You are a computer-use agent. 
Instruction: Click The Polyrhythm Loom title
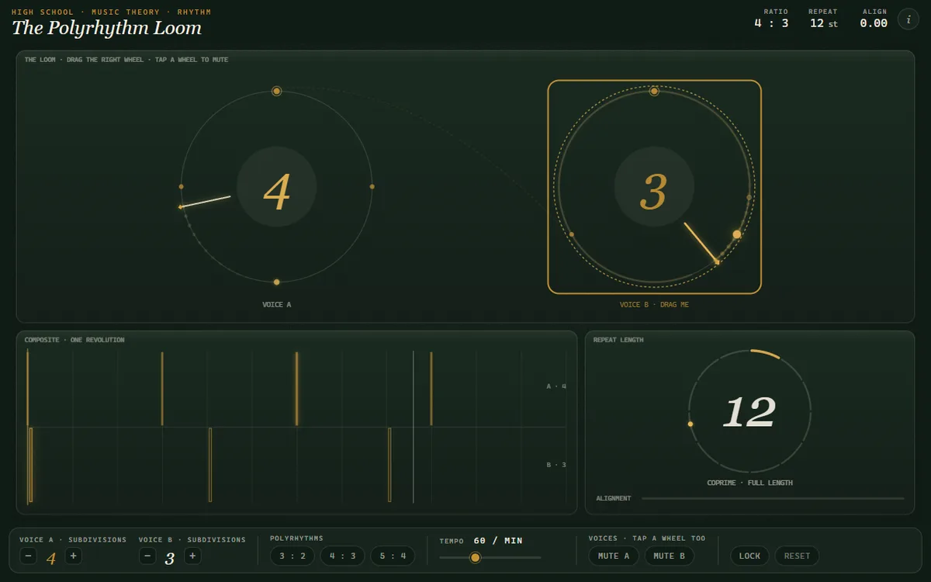[x=106, y=28]
